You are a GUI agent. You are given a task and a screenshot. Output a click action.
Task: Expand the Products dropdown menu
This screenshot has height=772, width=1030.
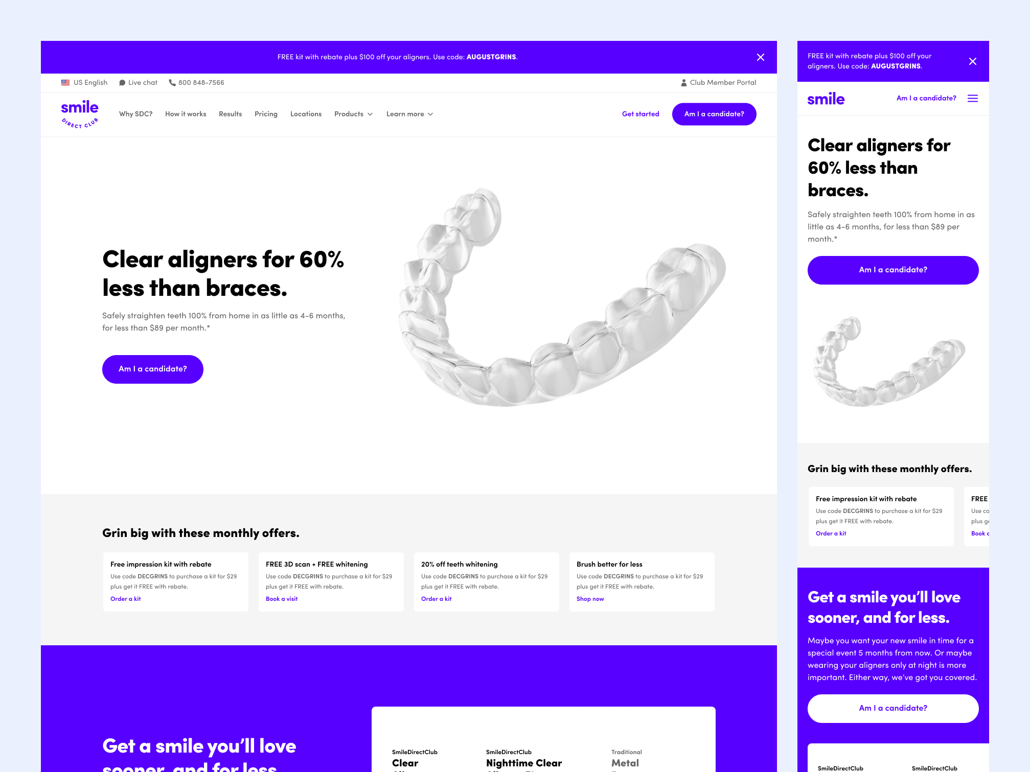coord(353,113)
